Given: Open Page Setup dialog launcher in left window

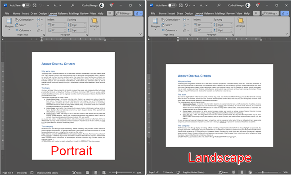Looking at the screenshot, I should (x=44, y=35).
